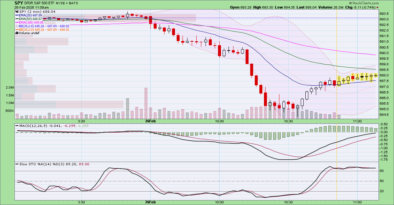Click the 693.5 price axis label
The image size is (394, 205).
tap(384, 14)
